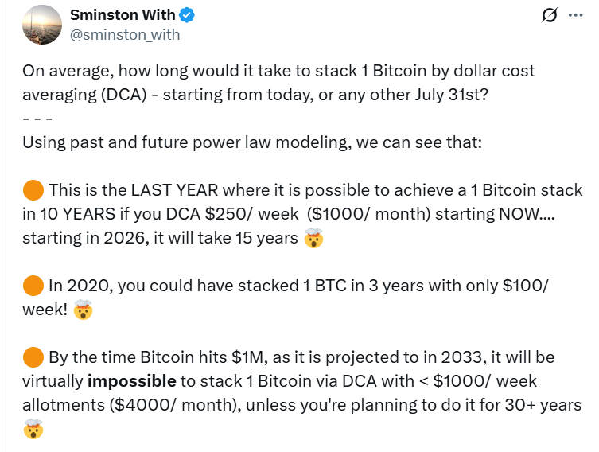
Task: Click the final exploding head emoji
Action: (33, 429)
